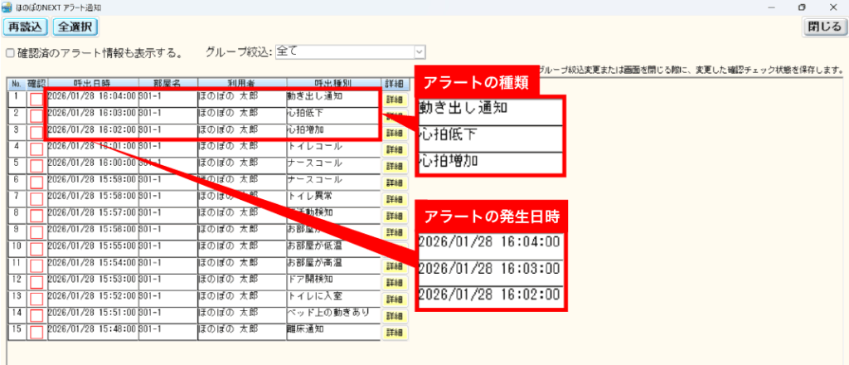Select the 利用者 column header
This screenshot has width=849, height=365.
240,84
